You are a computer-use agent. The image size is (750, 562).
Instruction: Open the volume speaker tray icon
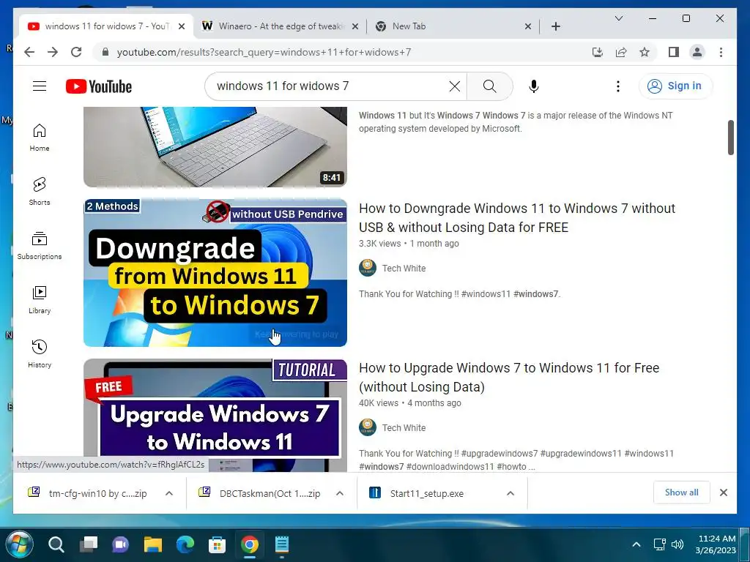click(677, 544)
